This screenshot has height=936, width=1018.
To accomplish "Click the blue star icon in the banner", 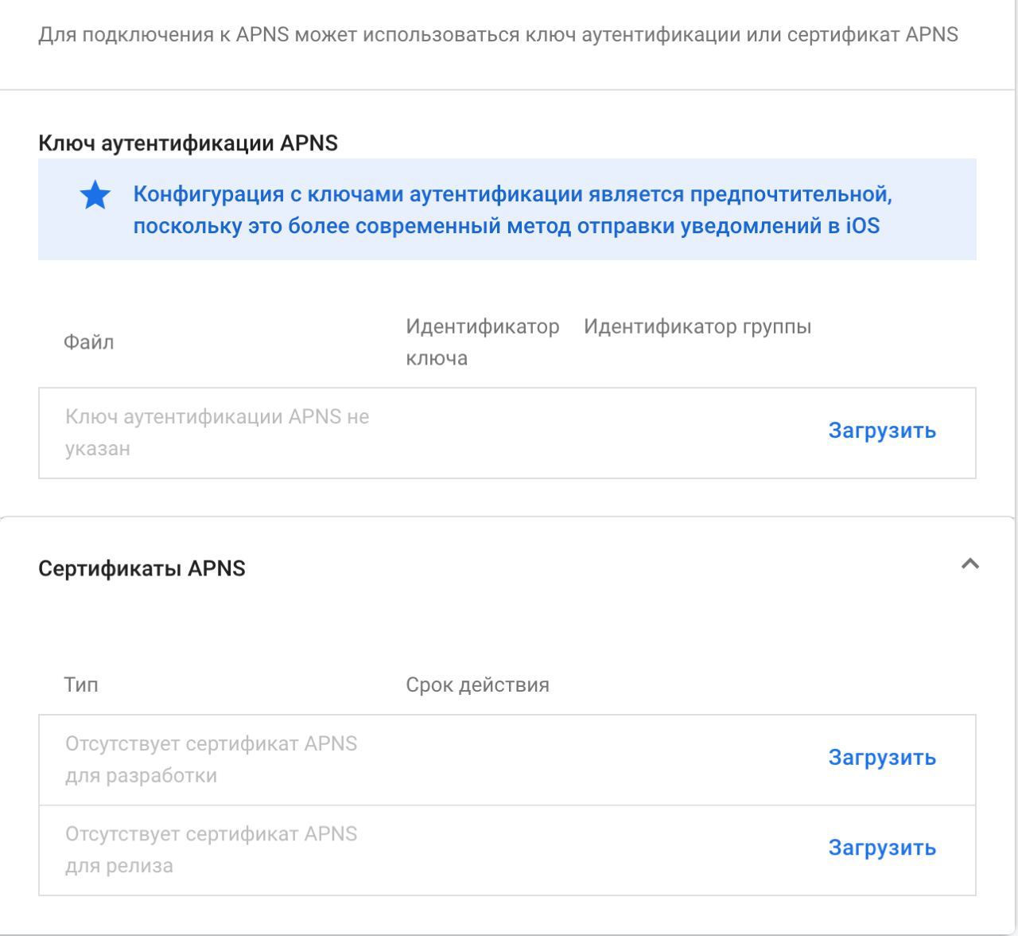I will (95, 196).
